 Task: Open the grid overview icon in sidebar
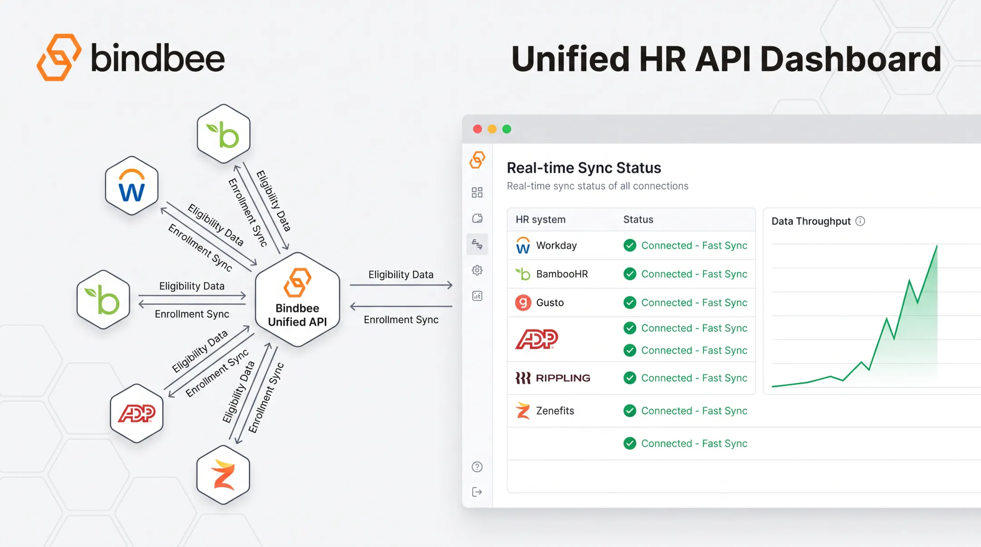(477, 192)
